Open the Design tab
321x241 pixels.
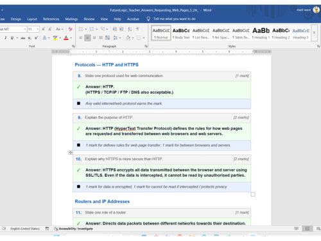tap(16, 19)
